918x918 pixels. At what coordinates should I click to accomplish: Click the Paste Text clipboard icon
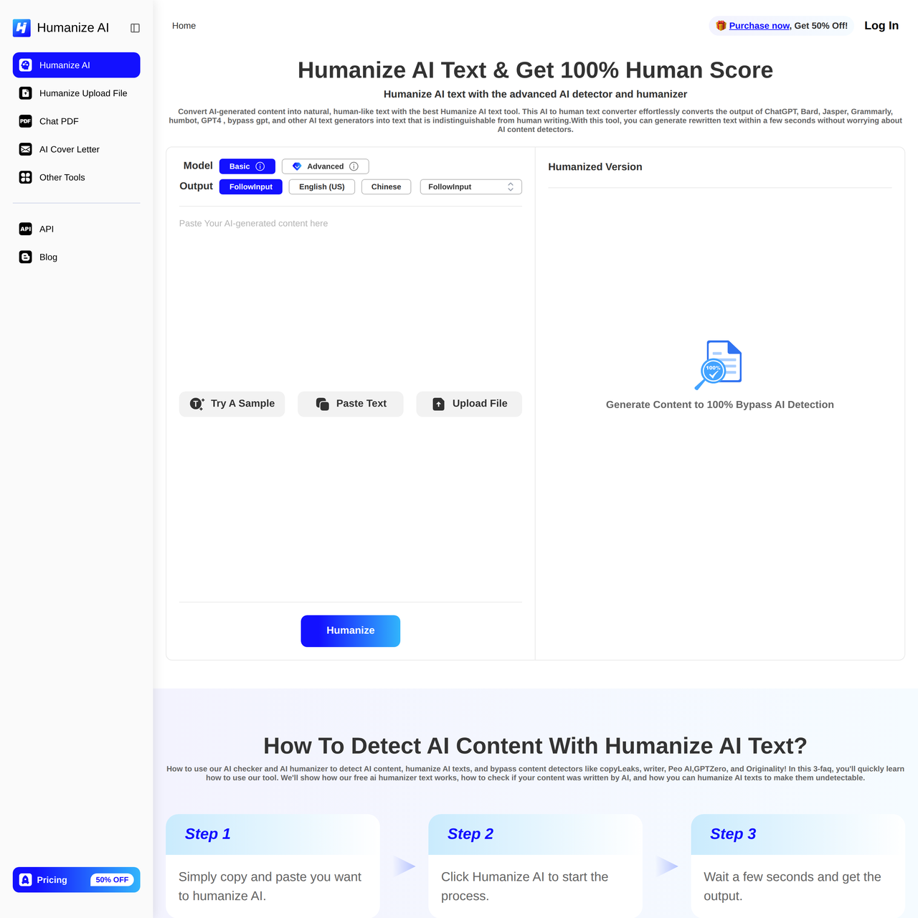pos(323,404)
